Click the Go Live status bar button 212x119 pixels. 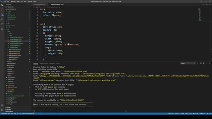pos(196,114)
